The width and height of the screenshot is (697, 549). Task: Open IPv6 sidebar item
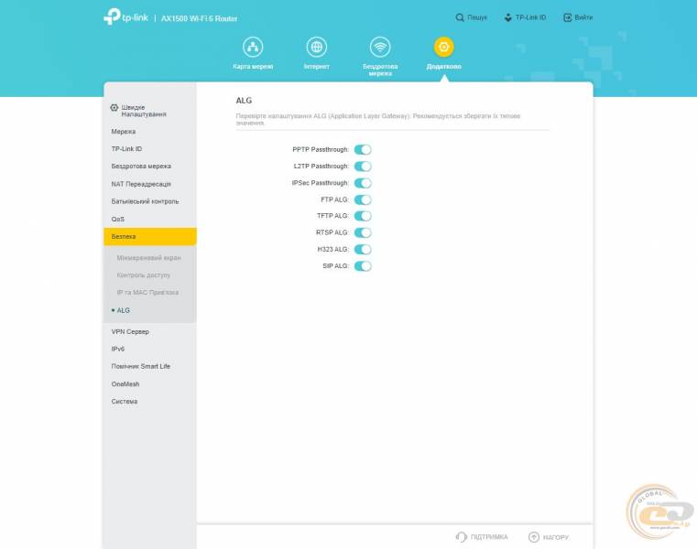(150, 349)
